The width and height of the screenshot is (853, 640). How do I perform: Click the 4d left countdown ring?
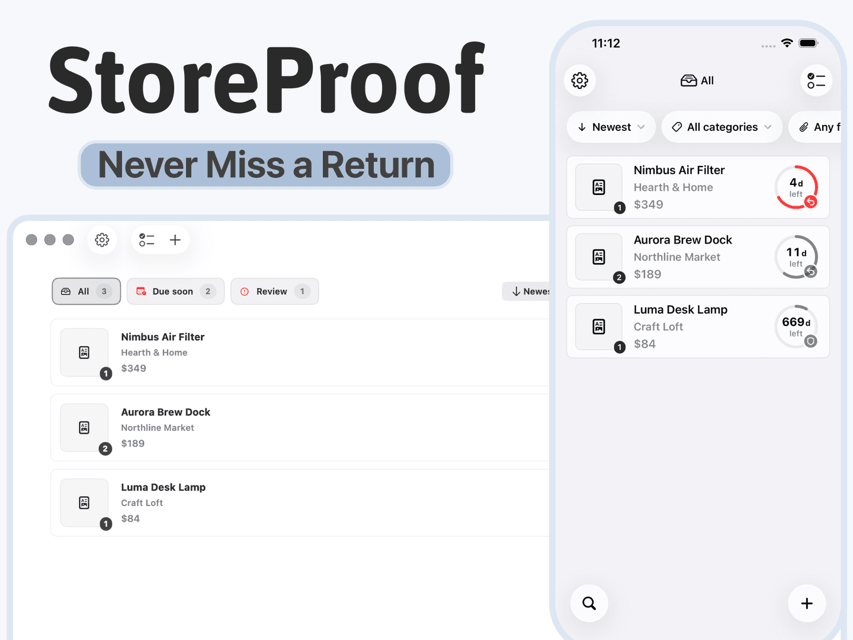tap(796, 187)
